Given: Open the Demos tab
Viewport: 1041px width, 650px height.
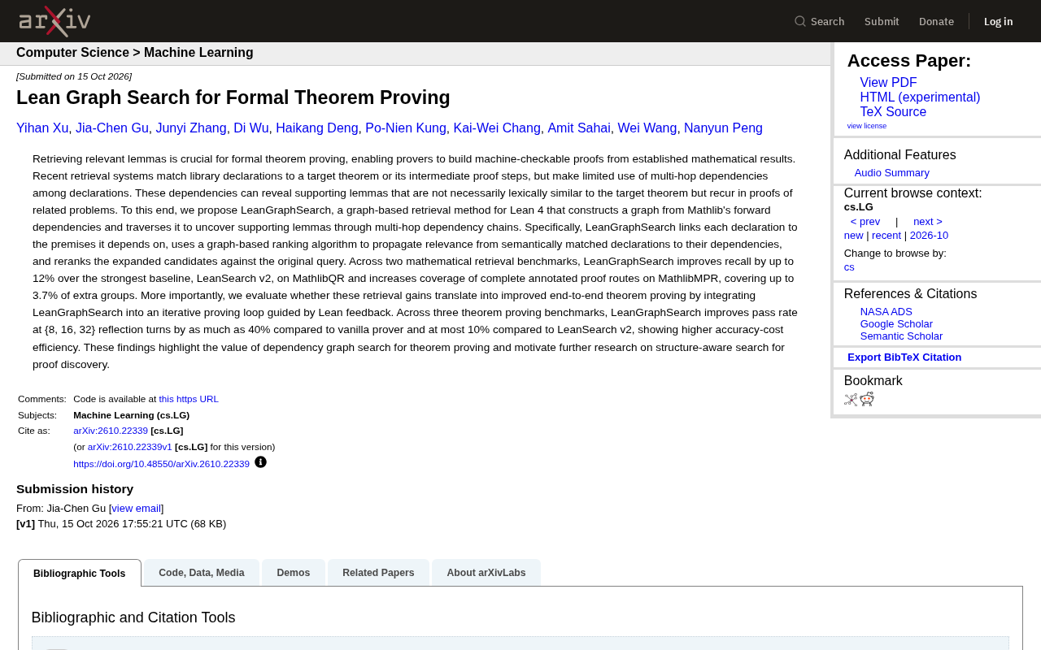Looking at the screenshot, I should (x=294, y=573).
